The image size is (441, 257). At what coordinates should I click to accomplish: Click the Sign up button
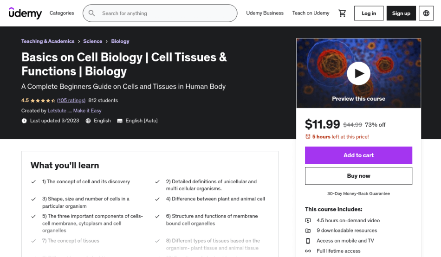click(x=401, y=13)
